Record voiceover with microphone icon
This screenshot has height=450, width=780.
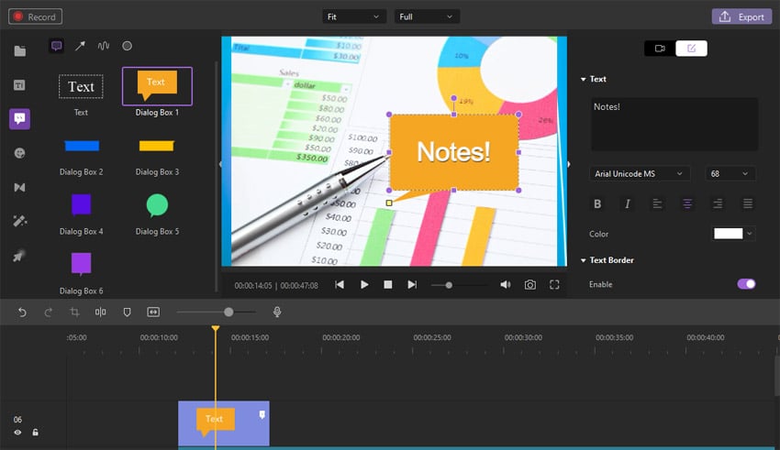[x=277, y=312]
